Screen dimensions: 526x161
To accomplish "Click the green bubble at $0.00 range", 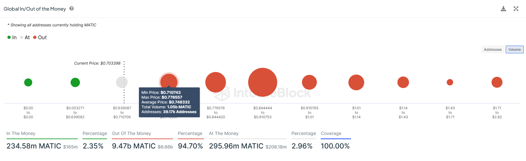I will coord(28,83).
